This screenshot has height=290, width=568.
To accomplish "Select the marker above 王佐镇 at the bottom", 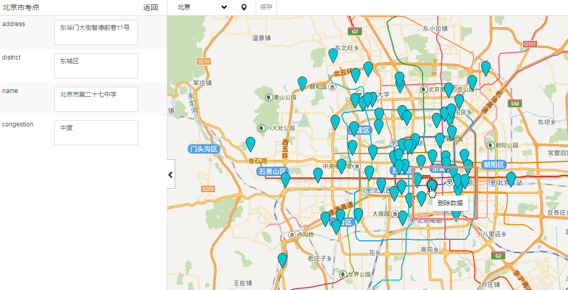I will (x=282, y=260).
